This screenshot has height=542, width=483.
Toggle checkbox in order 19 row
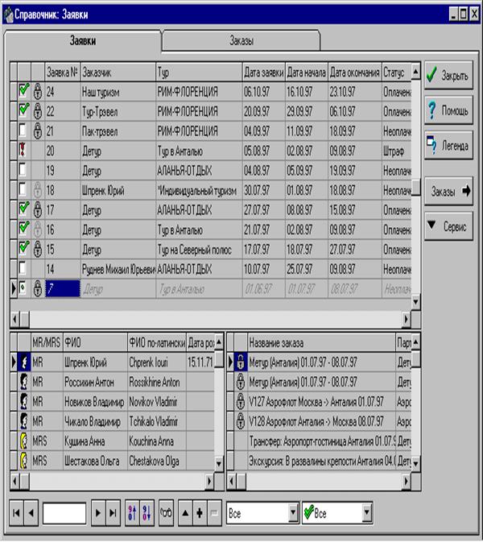pyautogui.click(x=23, y=169)
